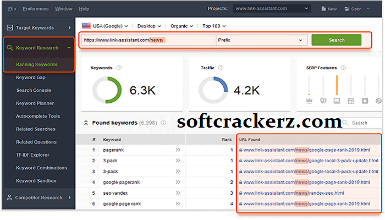Open help icon next to Keywords
385x220 pixels.
[119, 68]
